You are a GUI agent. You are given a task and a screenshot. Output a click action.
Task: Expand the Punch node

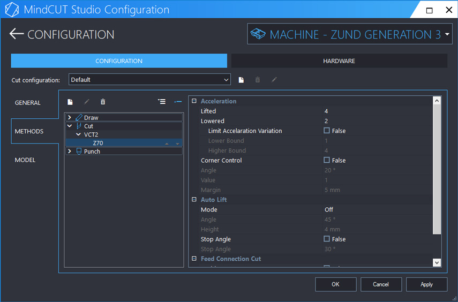69,152
